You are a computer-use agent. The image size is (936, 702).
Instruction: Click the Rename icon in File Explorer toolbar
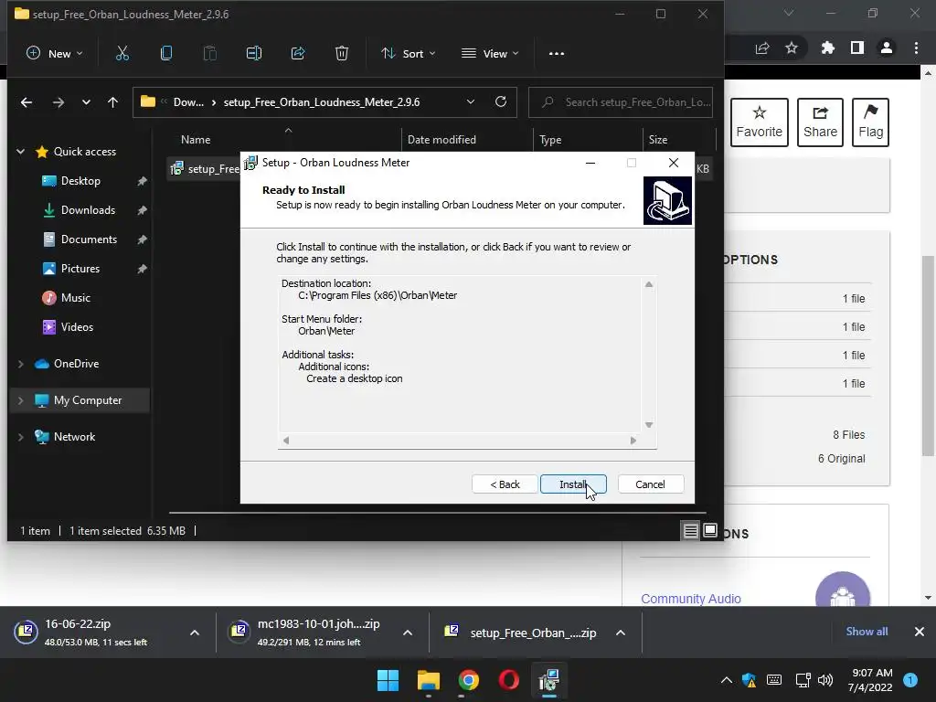point(254,54)
